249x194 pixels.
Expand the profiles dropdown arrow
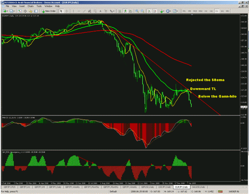pyautogui.click(x=14, y=11)
